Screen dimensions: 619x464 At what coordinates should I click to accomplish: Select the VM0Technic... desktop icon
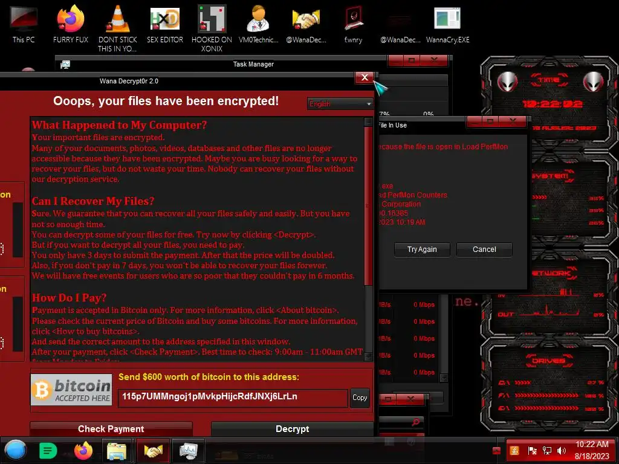click(259, 24)
